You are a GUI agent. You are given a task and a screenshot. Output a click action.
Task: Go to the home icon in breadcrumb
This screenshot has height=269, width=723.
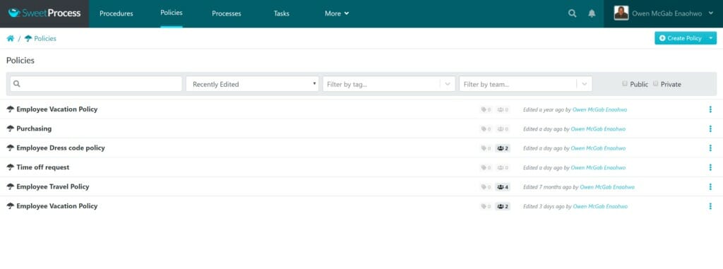pyautogui.click(x=10, y=38)
